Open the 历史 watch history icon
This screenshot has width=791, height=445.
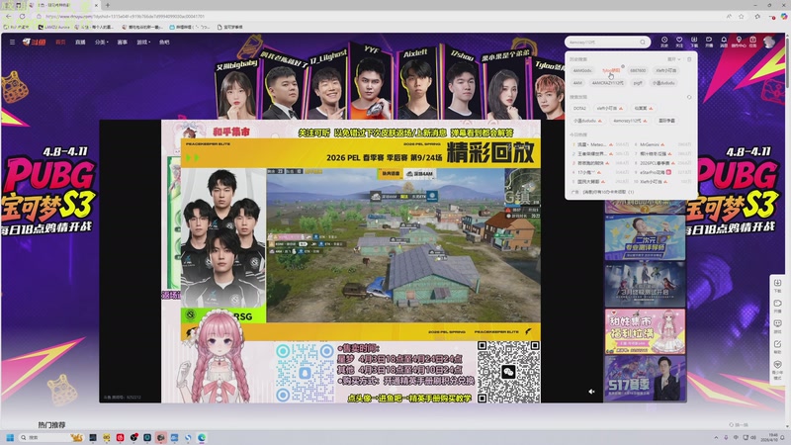point(664,42)
